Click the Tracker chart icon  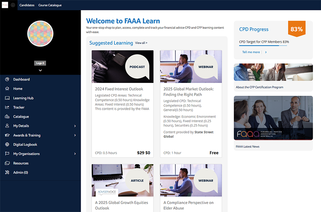[x=7, y=107]
